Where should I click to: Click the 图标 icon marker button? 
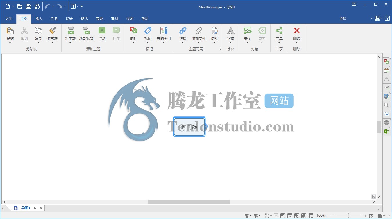pos(133,30)
